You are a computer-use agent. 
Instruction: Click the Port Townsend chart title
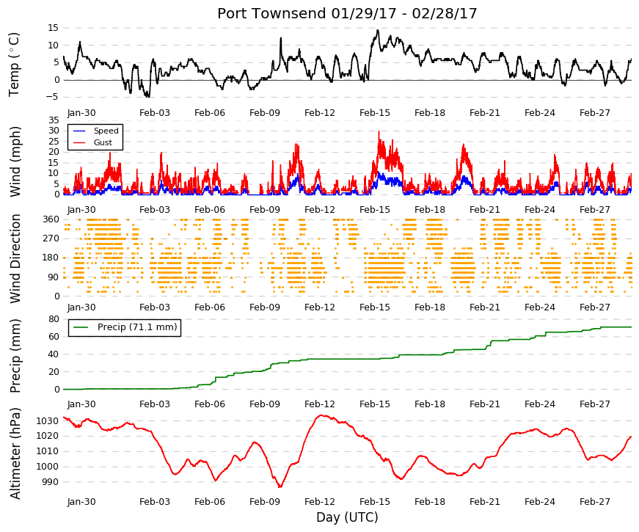tap(347, 13)
